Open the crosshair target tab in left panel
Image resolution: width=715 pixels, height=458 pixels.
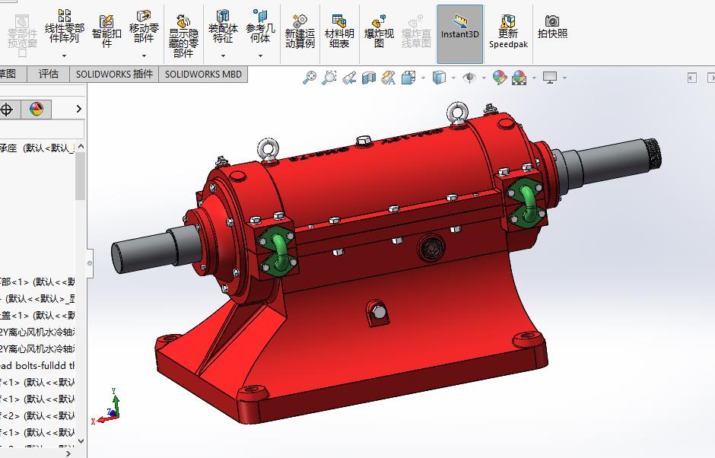[x=7, y=110]
